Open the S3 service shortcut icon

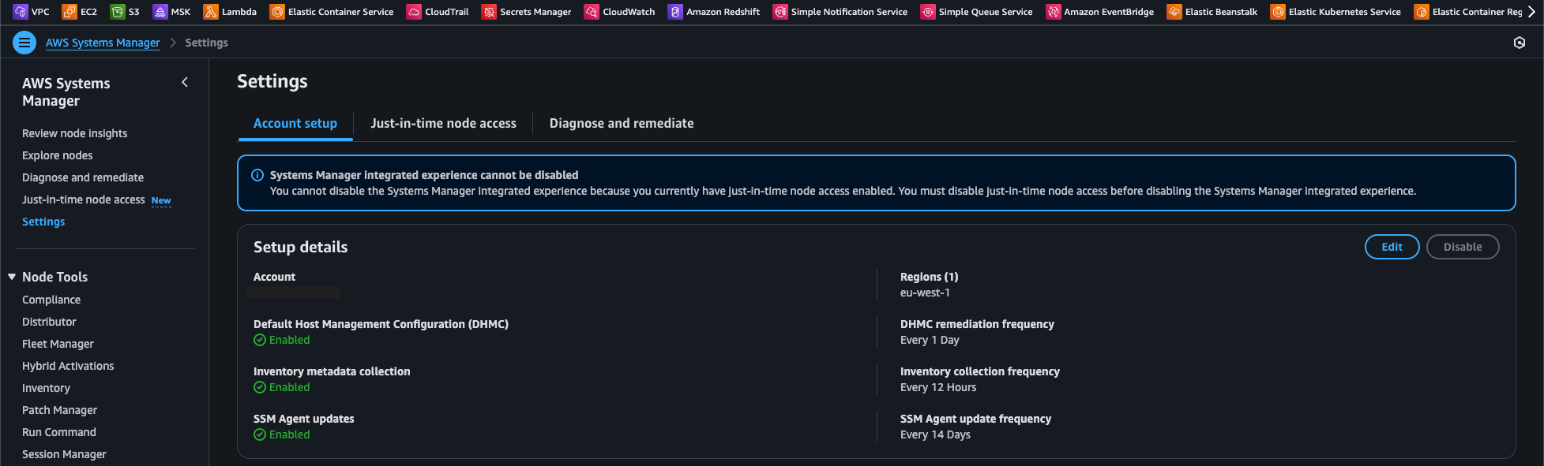(118, 12)
